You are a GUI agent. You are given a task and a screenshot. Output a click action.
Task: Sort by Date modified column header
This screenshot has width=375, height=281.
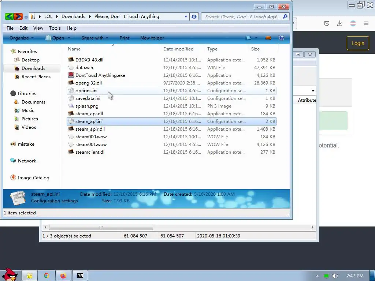coord(183,49)
